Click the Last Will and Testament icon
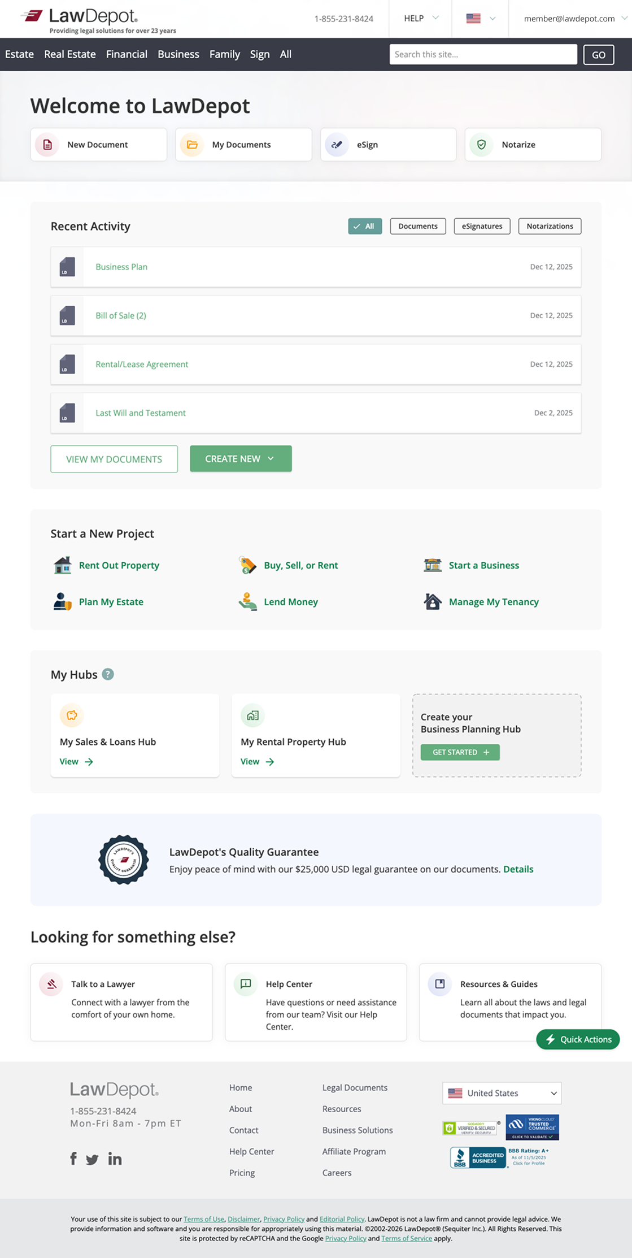Image resolution: width=632 pixels, height=1258 pixels. point(67,413)
